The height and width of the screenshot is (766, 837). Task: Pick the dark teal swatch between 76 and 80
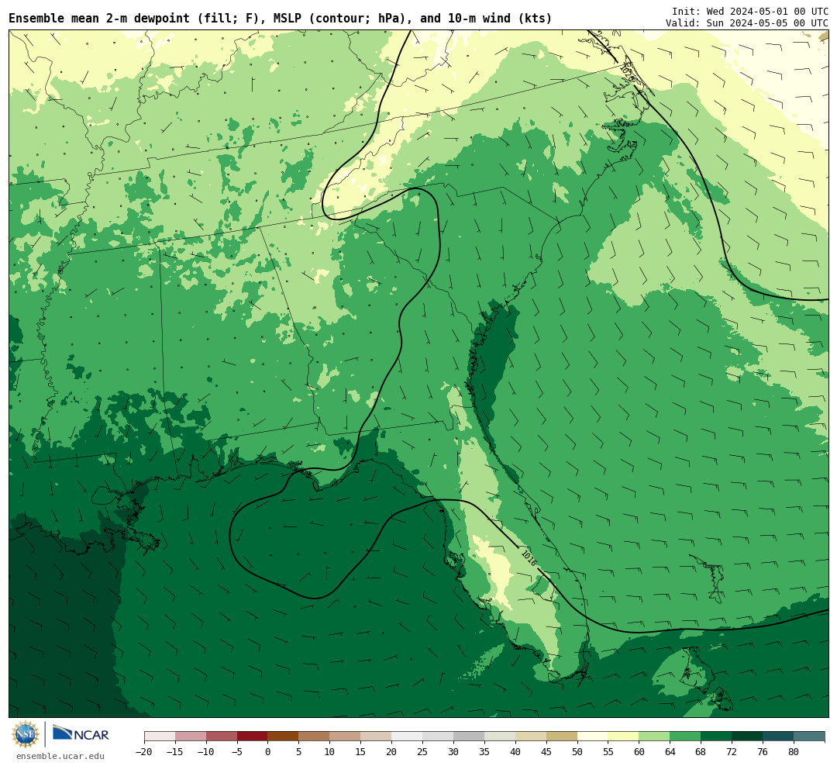[x=779, y=737]
